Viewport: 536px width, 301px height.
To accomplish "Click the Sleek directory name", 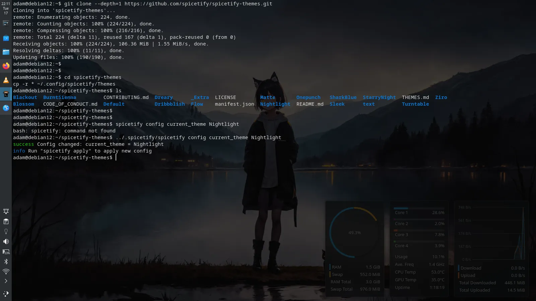I will click(x=337, y=104).
